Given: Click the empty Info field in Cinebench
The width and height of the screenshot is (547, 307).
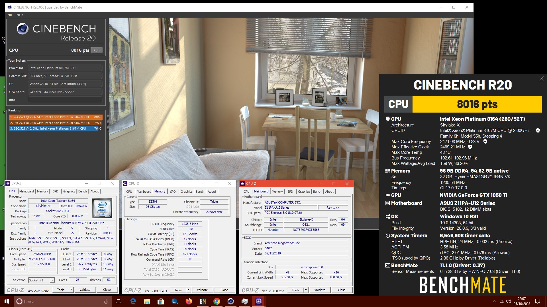Looking at the screenshot, I should tap(65, 100).
